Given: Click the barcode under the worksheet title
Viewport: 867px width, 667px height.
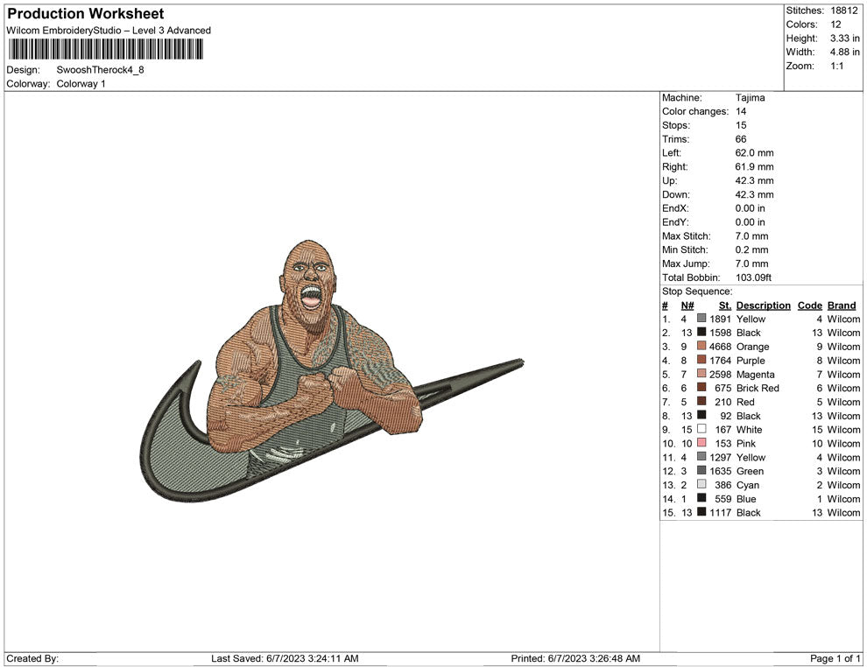Looking at the screenshot, I should 106,49.
